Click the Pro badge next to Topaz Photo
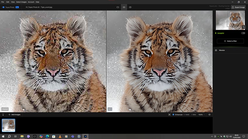Viewport: 248px width, 139px height. 17,7
